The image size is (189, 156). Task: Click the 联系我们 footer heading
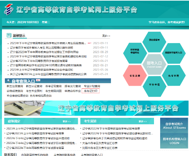(x=10, y=154)
